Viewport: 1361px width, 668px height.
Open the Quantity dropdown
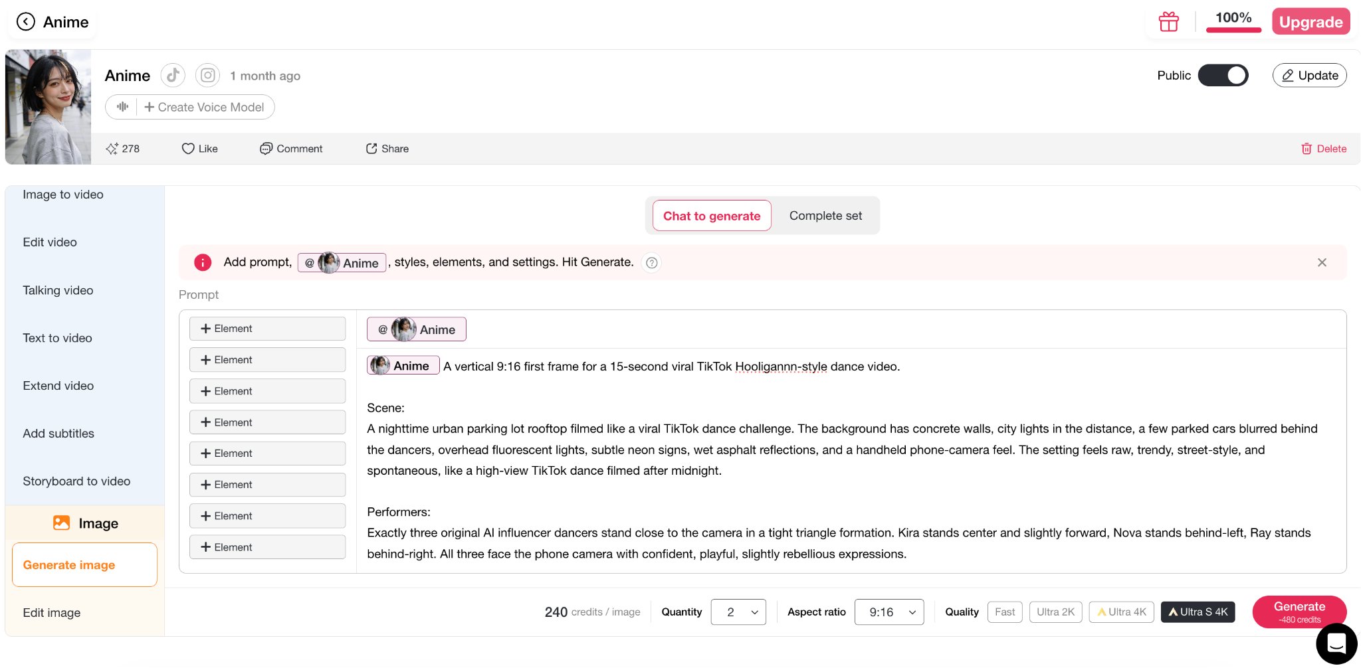click(x=738, y=612)
